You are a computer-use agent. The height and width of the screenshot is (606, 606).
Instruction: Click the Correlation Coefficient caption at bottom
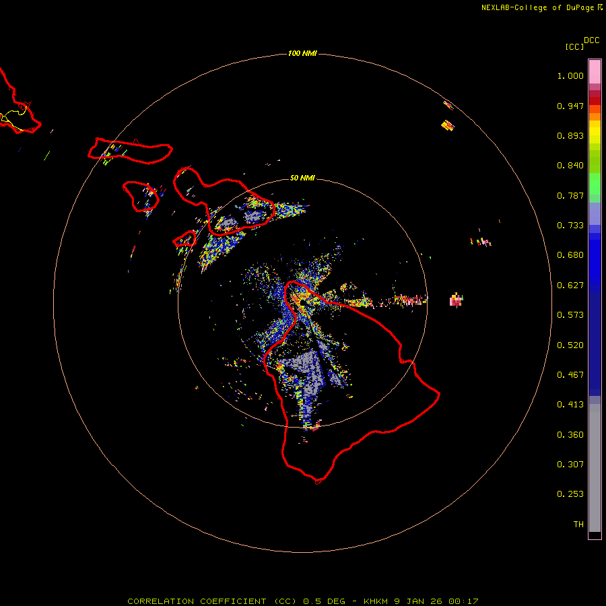coord(302,601)
